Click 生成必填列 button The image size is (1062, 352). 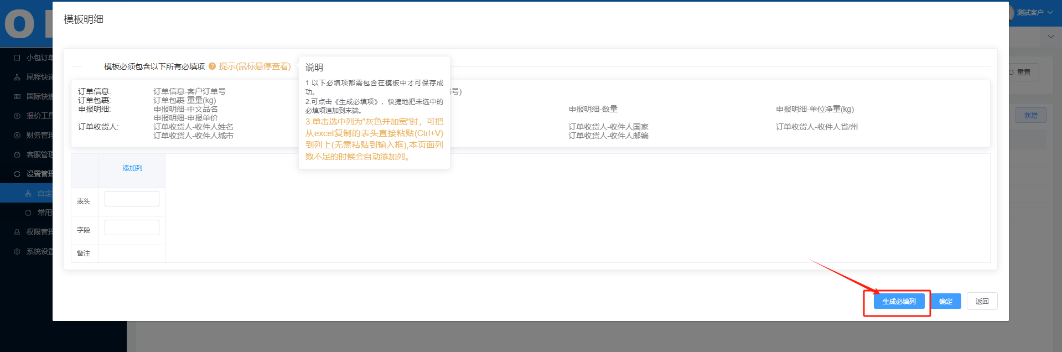pyautogui.click(x=899, y=301)
